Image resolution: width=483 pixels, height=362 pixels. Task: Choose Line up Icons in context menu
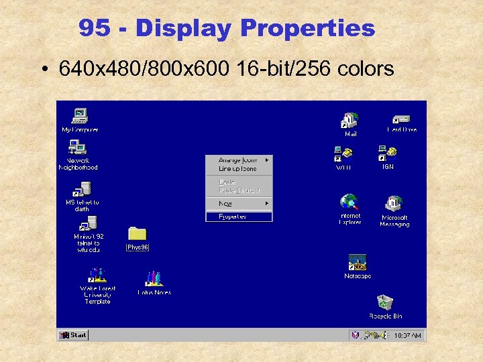(x=239, y=169)
